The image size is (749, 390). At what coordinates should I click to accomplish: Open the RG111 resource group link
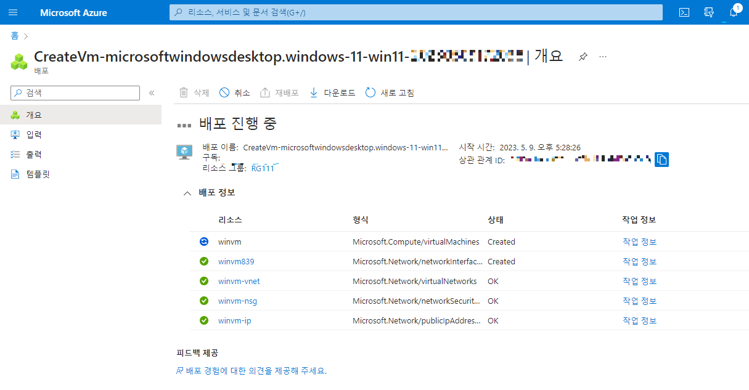(263, 168)
